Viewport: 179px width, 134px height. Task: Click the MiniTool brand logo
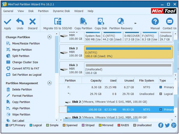point(164,11)
